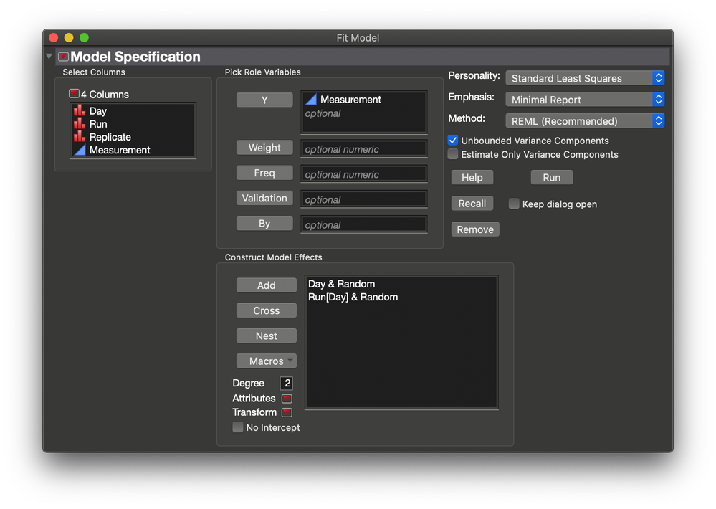This screenshot has width=716, height=509.
Task: Click the nominal icon beside Run
Action: coord(80,123)
